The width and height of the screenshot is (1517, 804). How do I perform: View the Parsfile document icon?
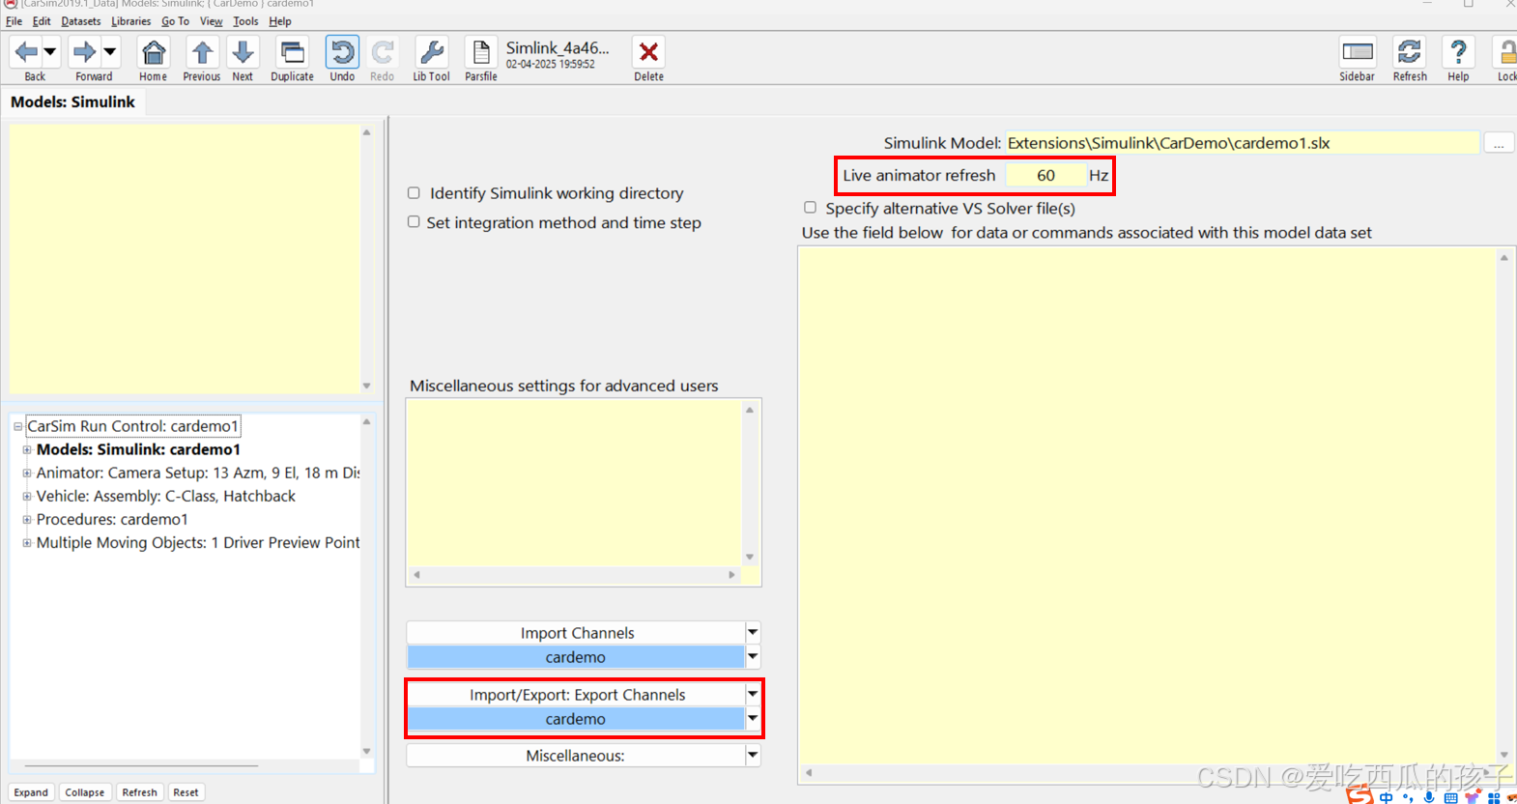click(480, 52)
